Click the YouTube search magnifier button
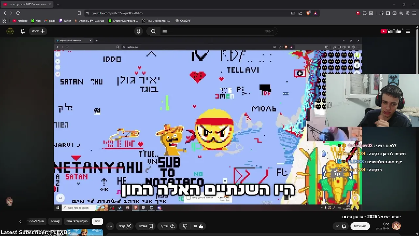419x236 pixels. 153,31
